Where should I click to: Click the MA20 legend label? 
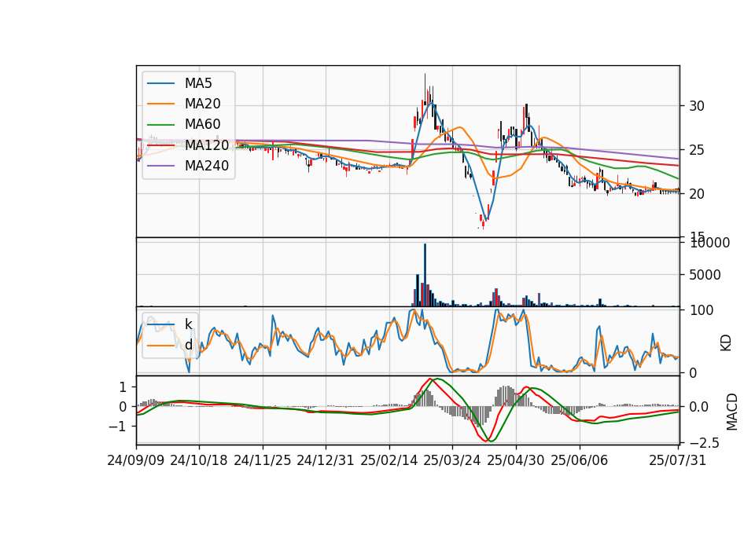pyautogui.click(x=203, y=104)
